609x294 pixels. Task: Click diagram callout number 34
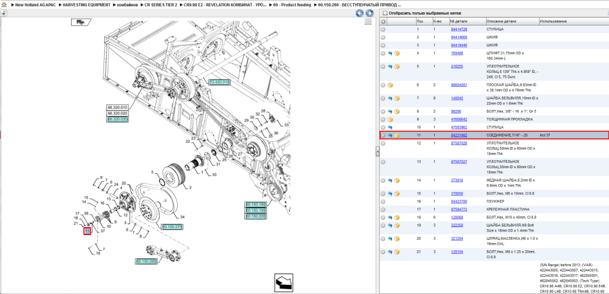tap(182, 217)
